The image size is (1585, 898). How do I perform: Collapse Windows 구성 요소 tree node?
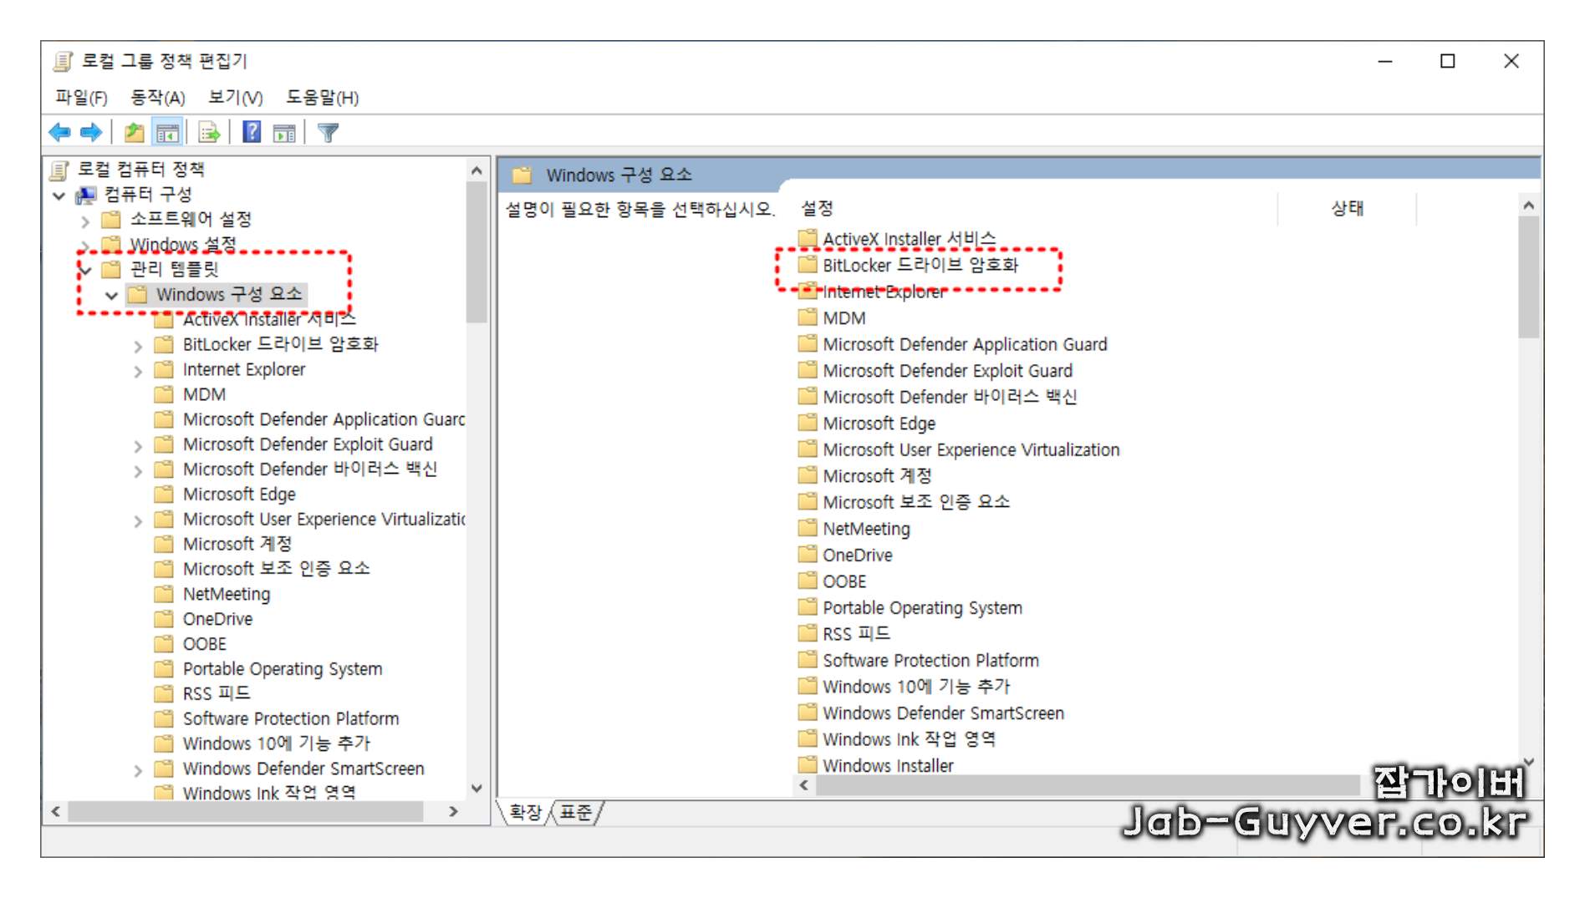[x=111, y=296]
